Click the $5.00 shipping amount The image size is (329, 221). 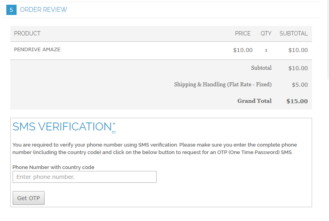click(300, 85)
